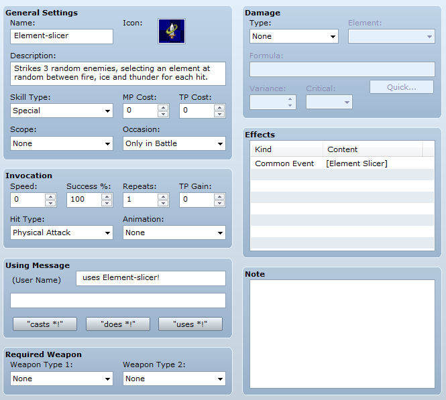Open the Hit Type dropdown
Viewport: 446px width, 400px height.
[62, 232]
